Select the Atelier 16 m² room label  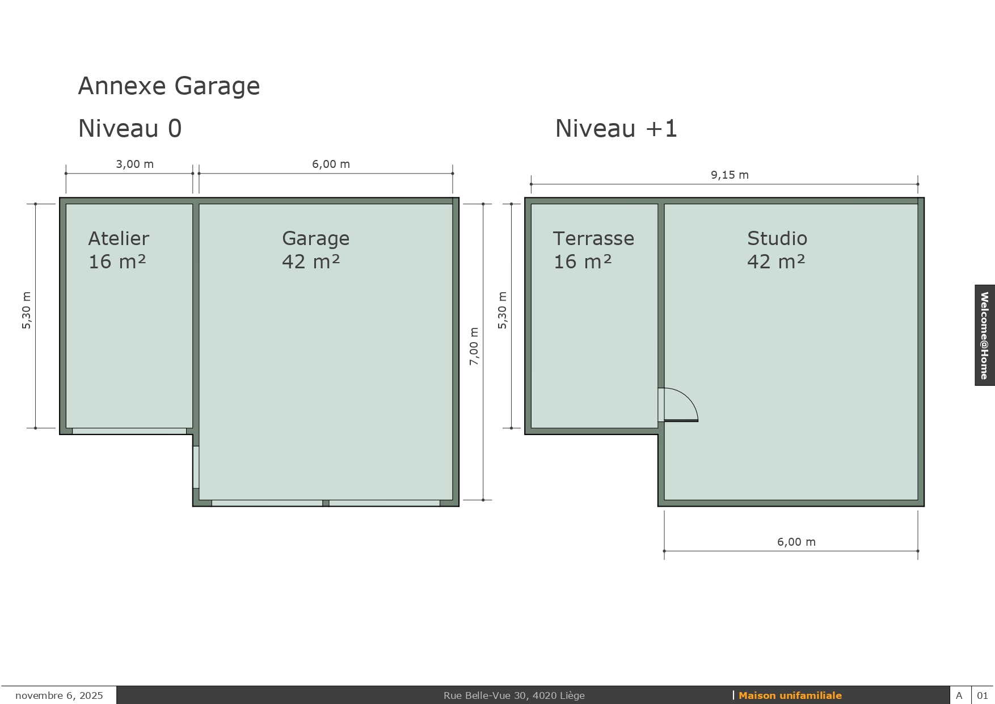(118, 250)
